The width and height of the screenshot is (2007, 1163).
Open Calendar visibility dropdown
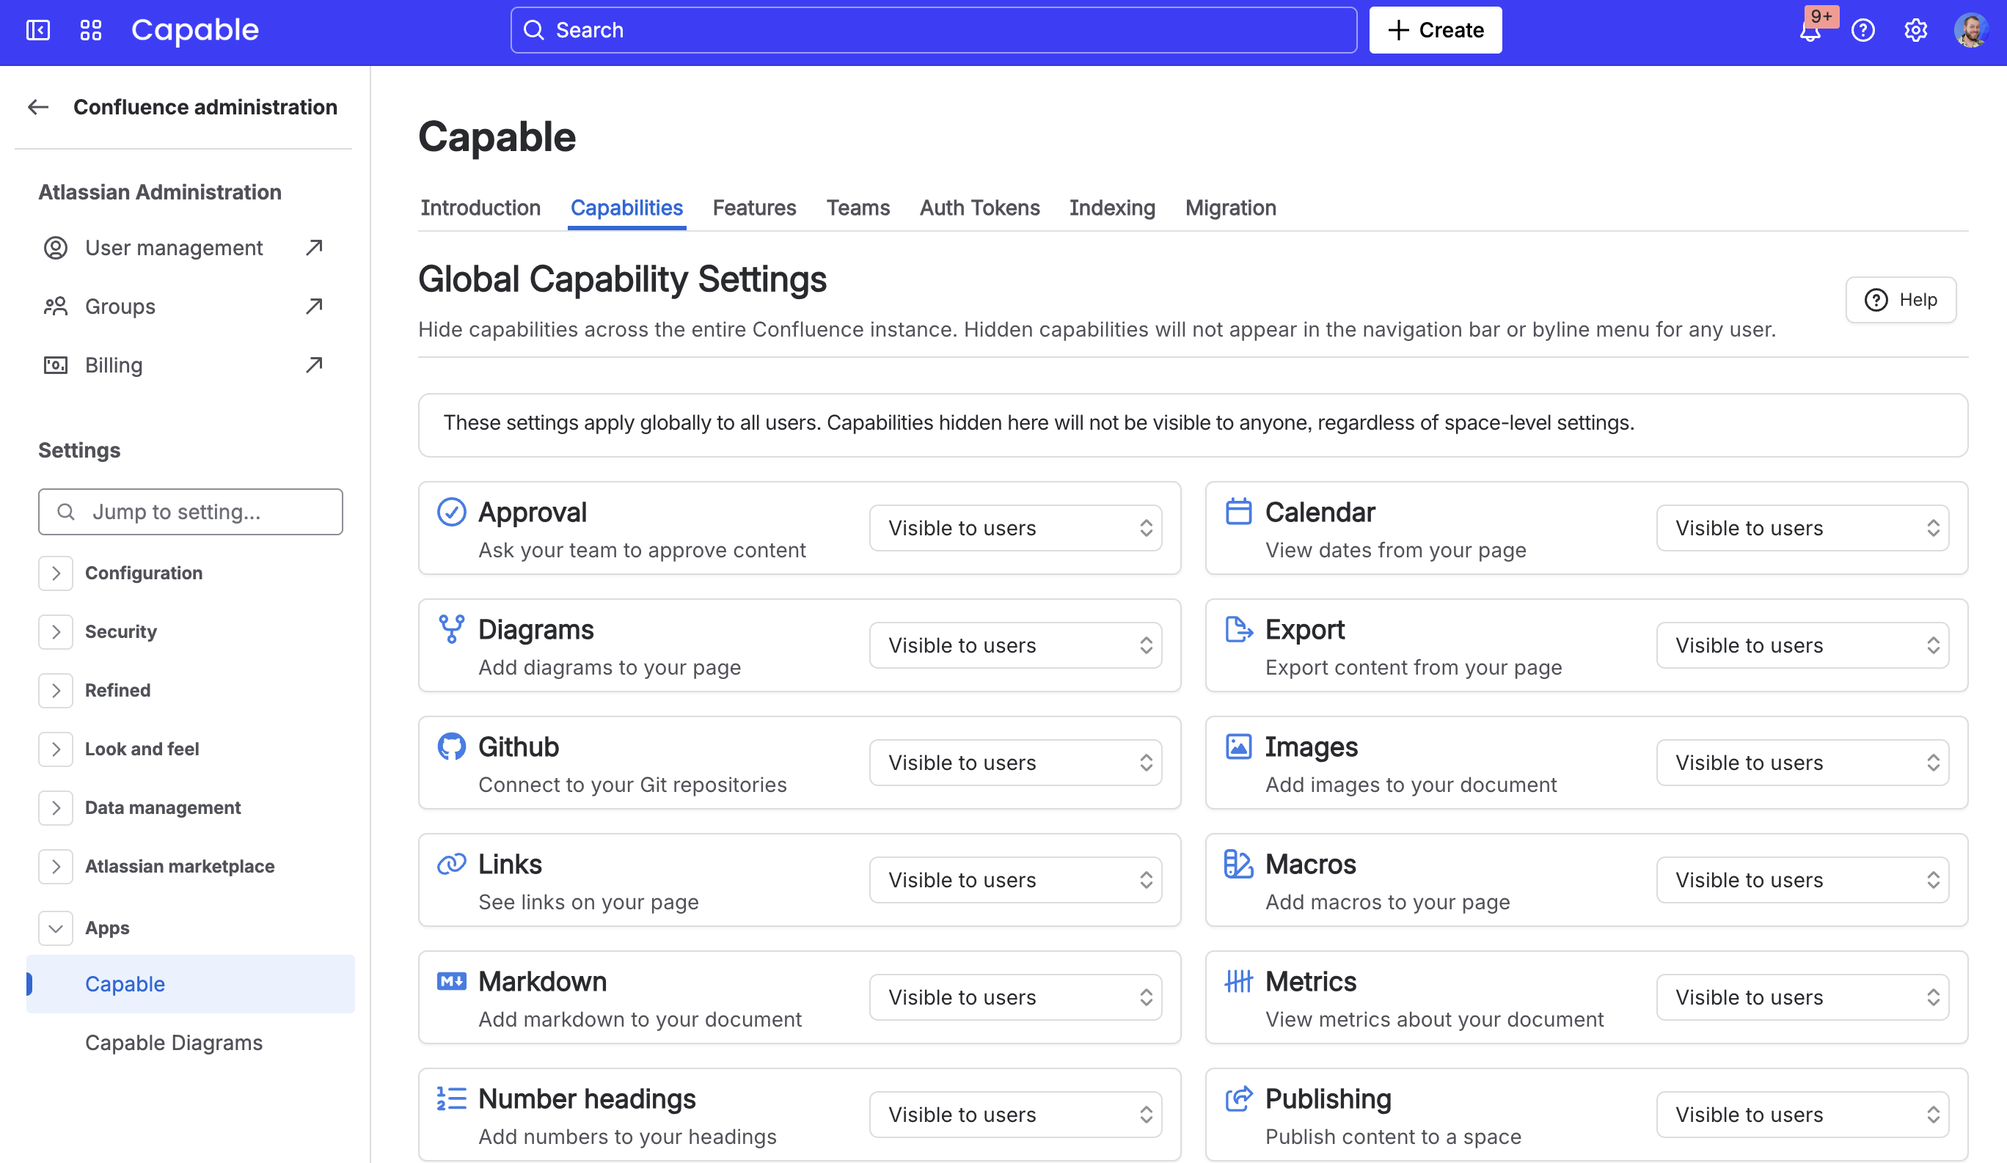point(1802,528)
